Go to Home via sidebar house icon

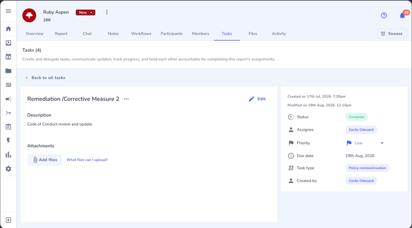[9, 29]
